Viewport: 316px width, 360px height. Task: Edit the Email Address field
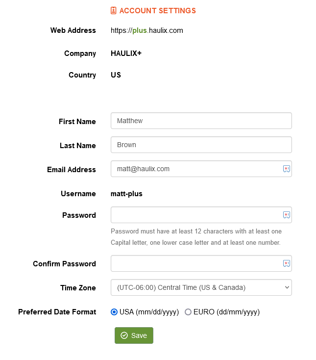(x=196, y=169)
